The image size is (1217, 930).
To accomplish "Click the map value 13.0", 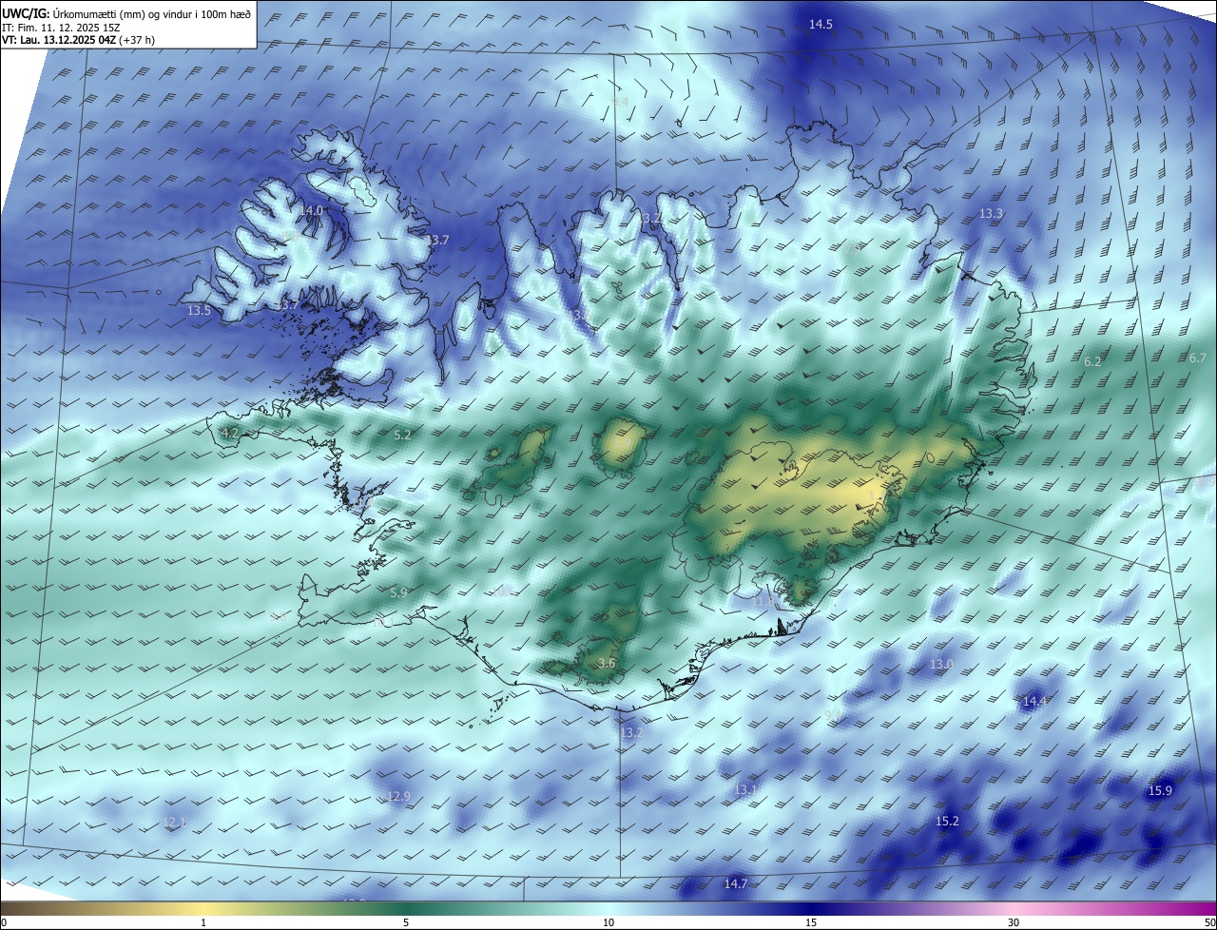I will coord(941,665).
